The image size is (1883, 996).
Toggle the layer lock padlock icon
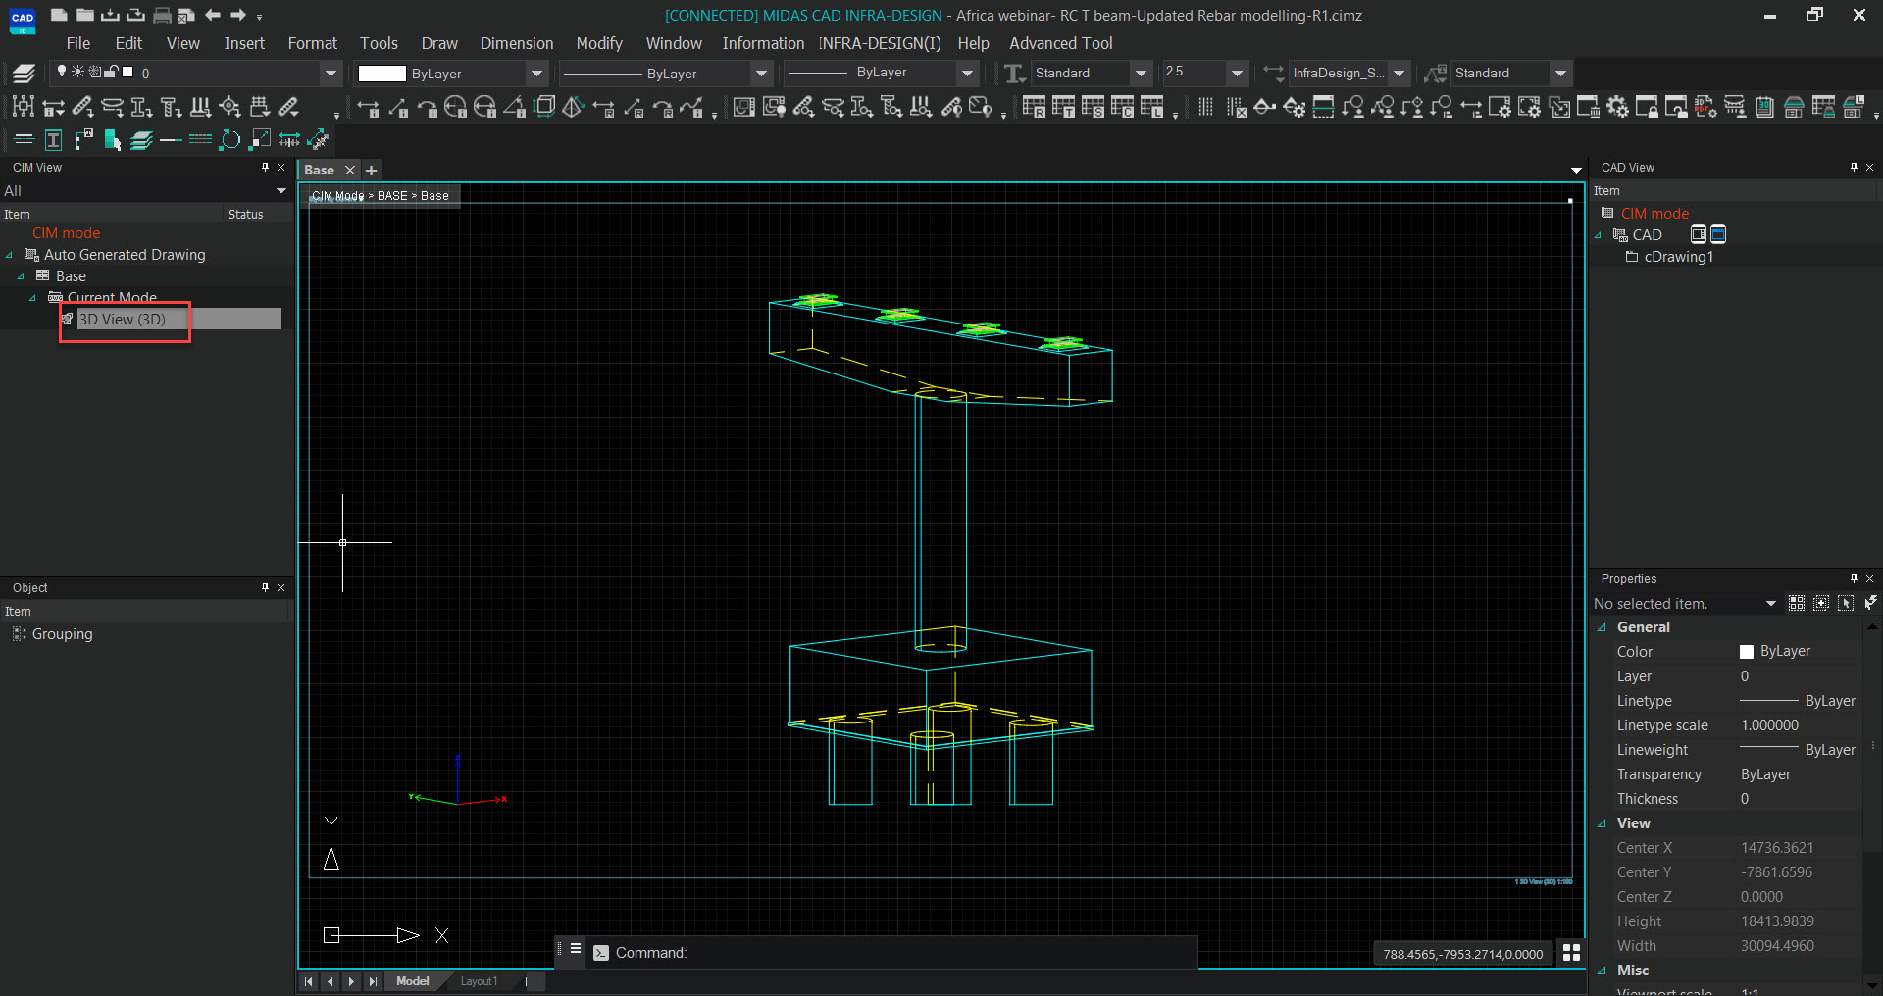point(112,71)
